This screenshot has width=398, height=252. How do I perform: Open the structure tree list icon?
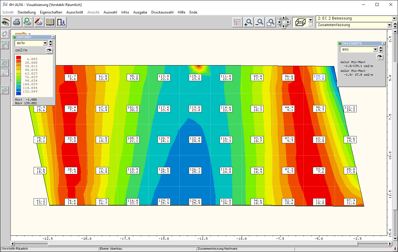[237, 22]
